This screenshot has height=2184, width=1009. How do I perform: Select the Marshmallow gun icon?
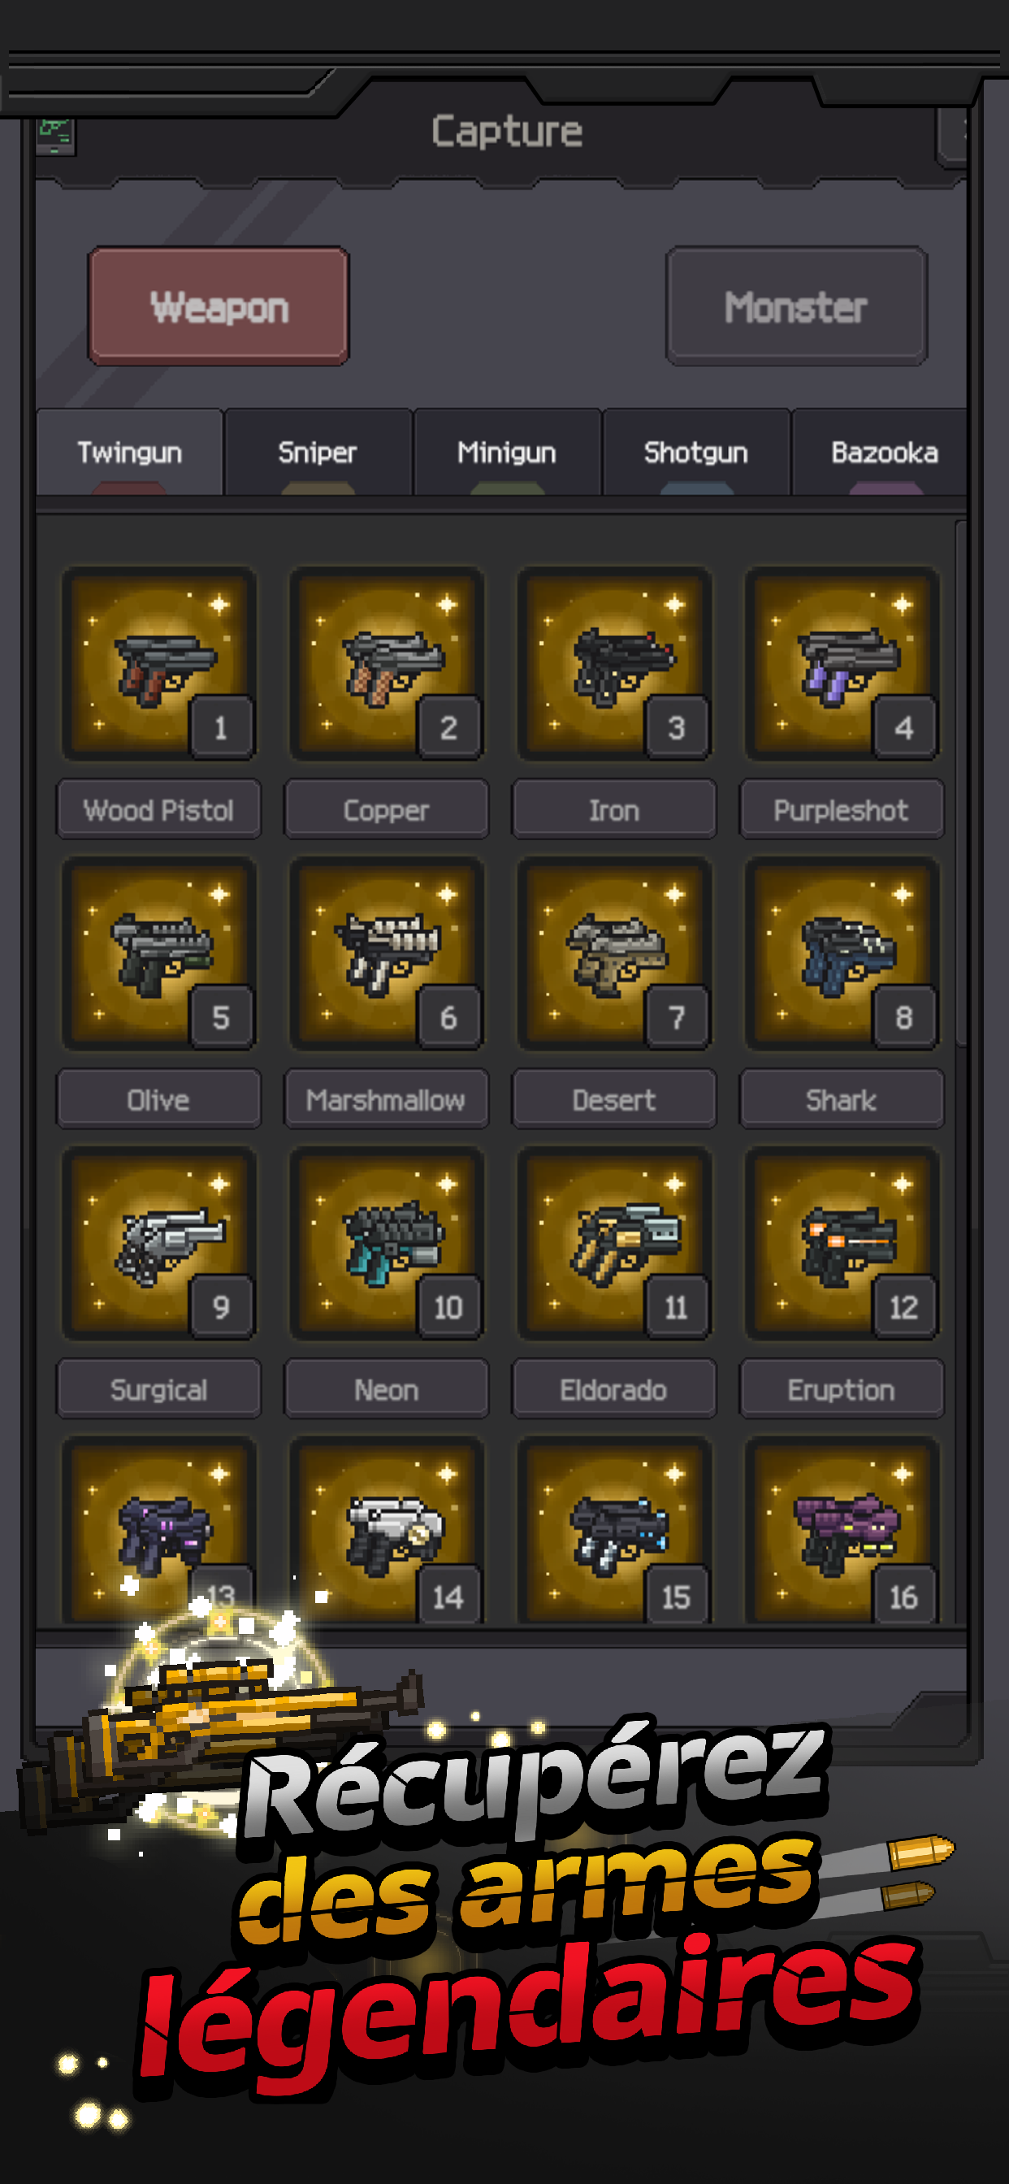click(387, 954)
